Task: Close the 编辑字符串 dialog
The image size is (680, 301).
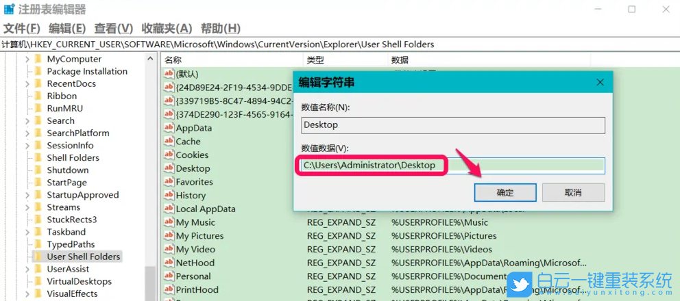Action: click(600, 82)
